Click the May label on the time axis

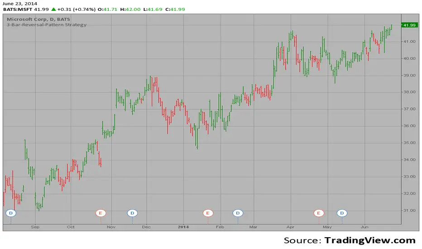click(x=327, y=227)
